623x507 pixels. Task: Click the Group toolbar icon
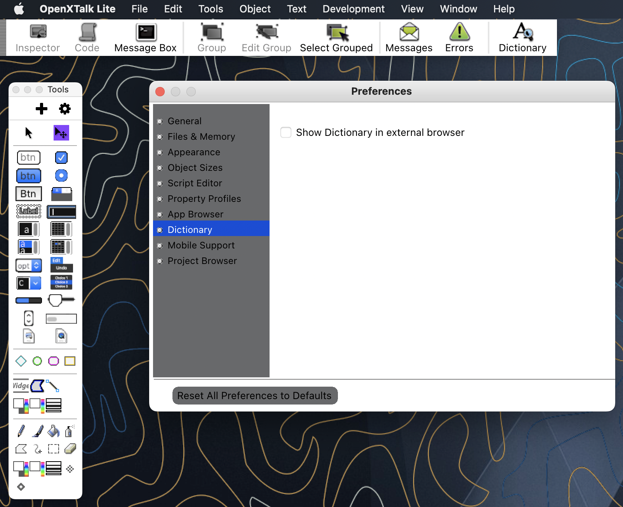[212, 38]
